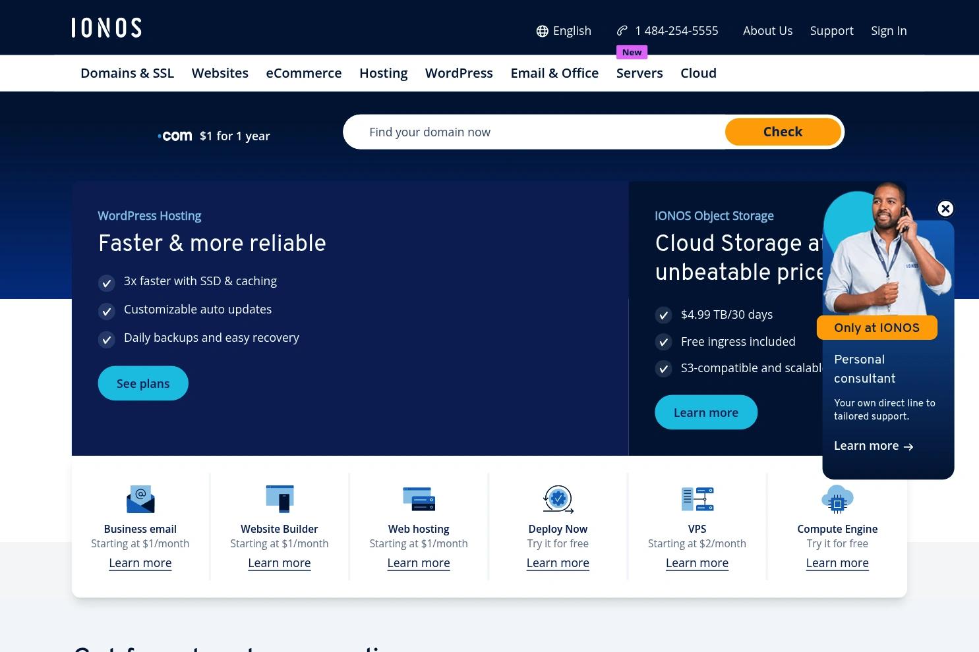
Task: Click the consultant photo in the popup
Action: tap(887, 250)
